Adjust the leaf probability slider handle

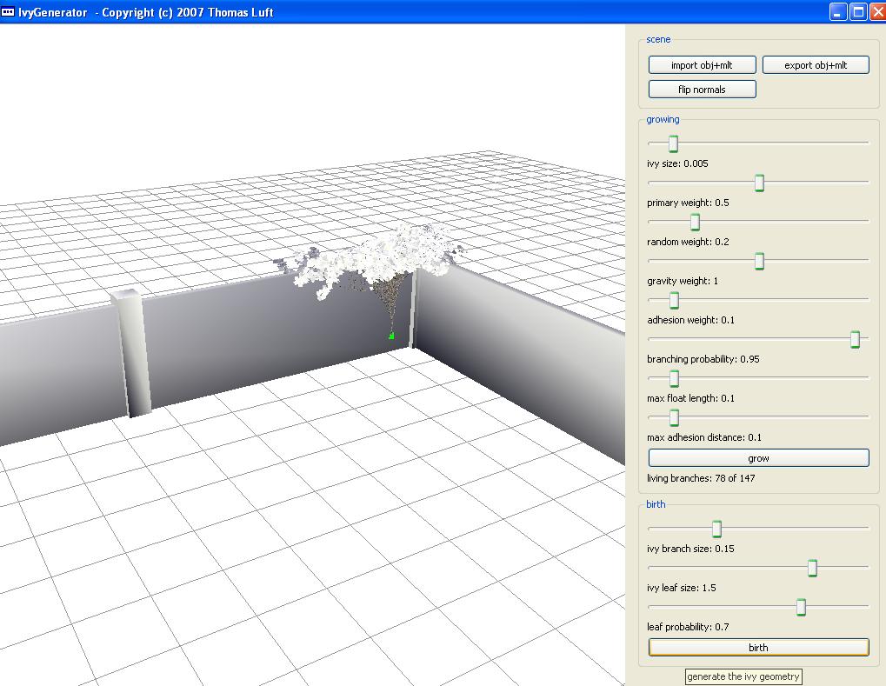tap(801, 607)
